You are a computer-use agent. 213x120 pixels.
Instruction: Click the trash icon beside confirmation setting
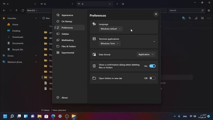tap(94, 66)
